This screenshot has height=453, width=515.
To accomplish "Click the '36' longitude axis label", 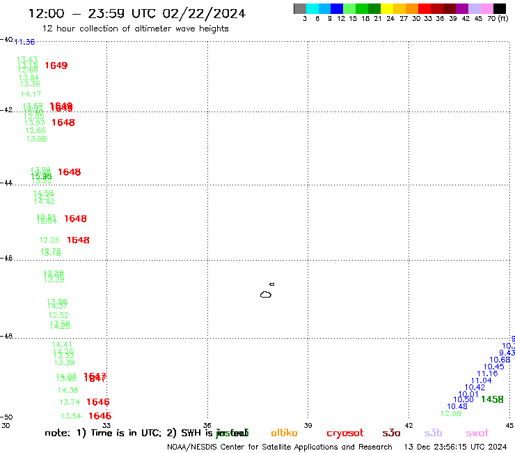I will coord(207,425).
